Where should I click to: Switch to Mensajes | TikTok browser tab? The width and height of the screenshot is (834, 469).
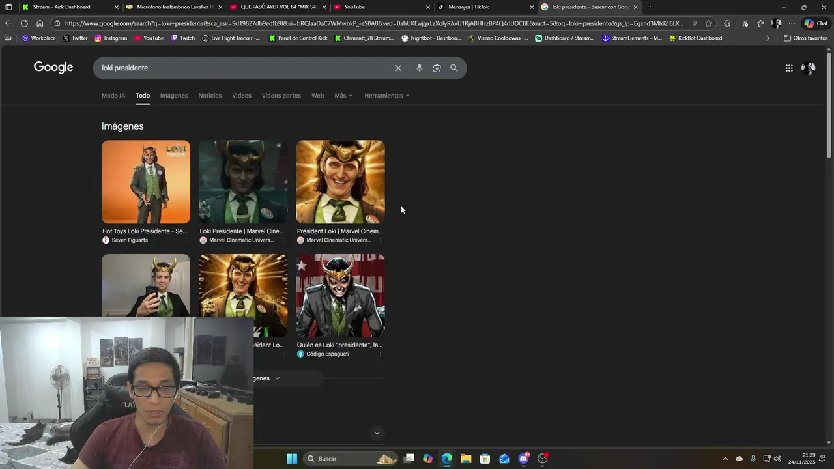pos(485,7)
